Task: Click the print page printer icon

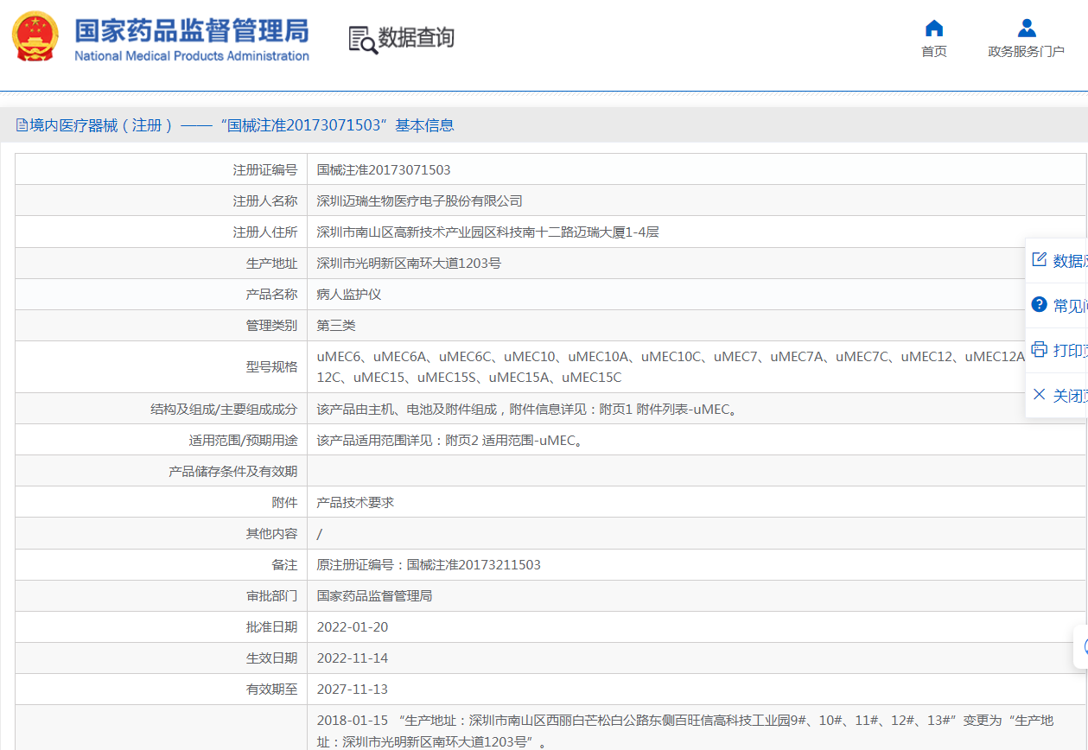Action: 1039,349
